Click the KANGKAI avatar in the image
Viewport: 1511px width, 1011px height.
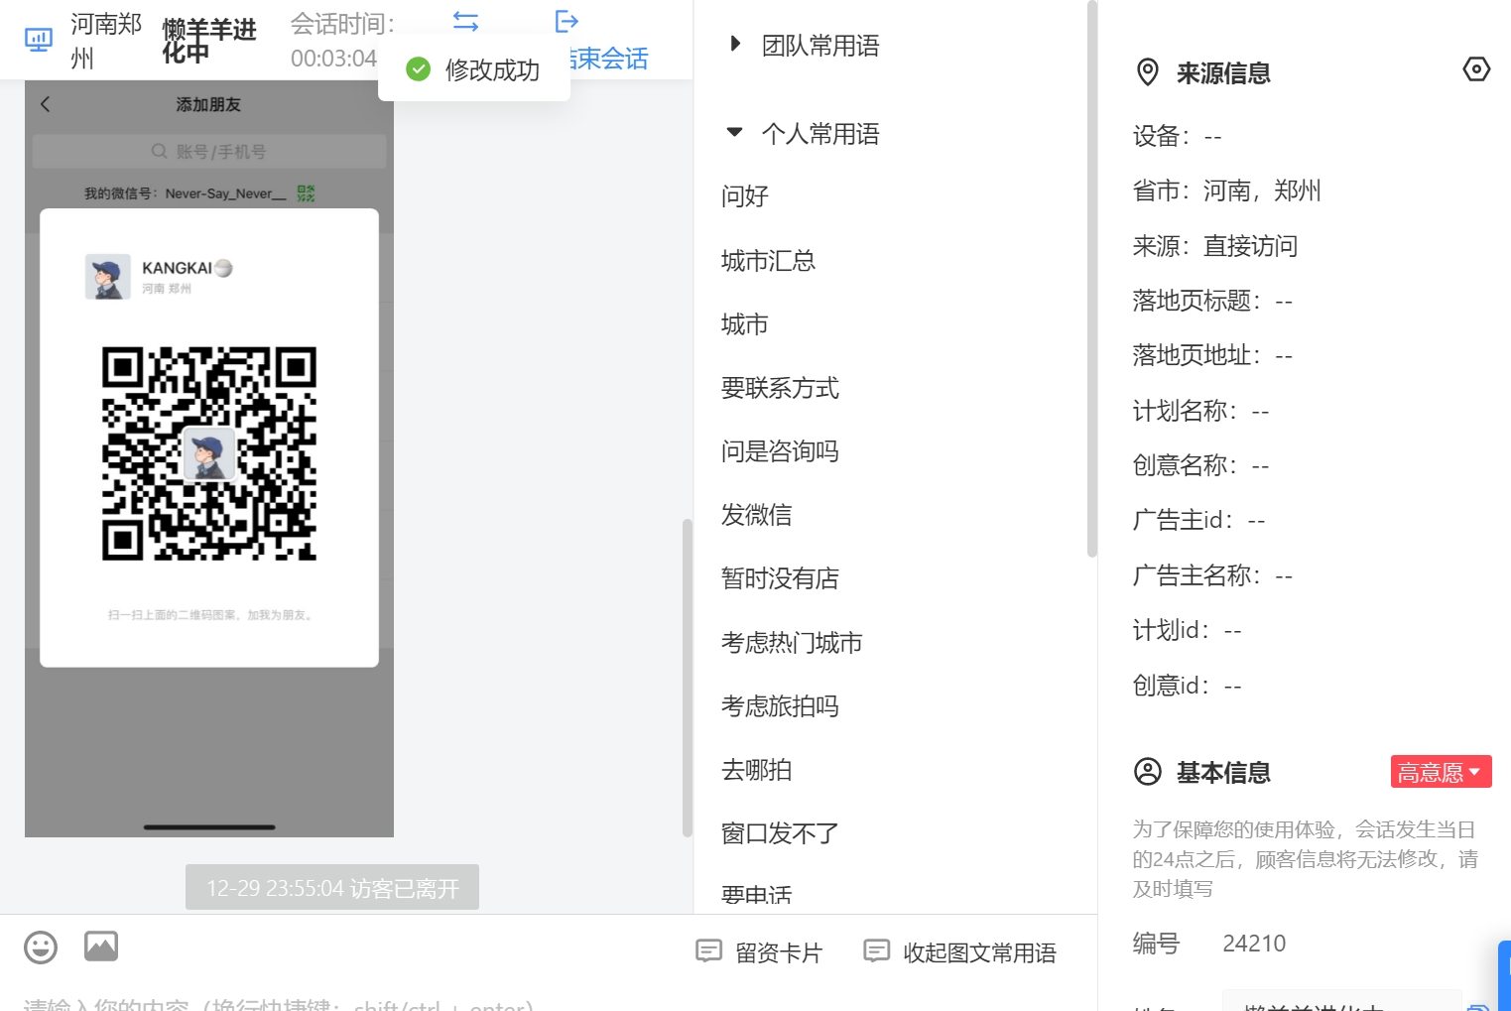(107, 277)
